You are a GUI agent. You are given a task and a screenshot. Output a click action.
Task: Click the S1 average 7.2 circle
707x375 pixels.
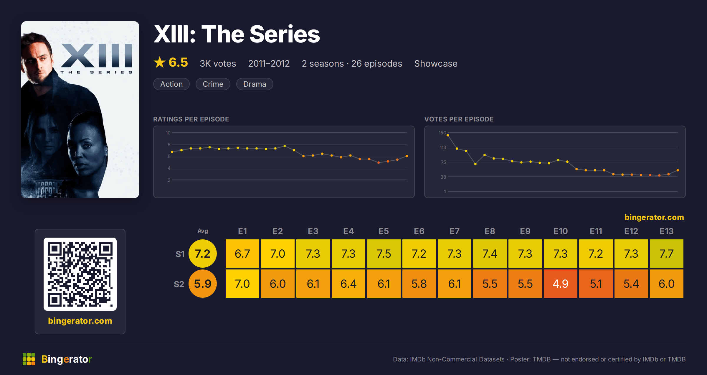203,254
